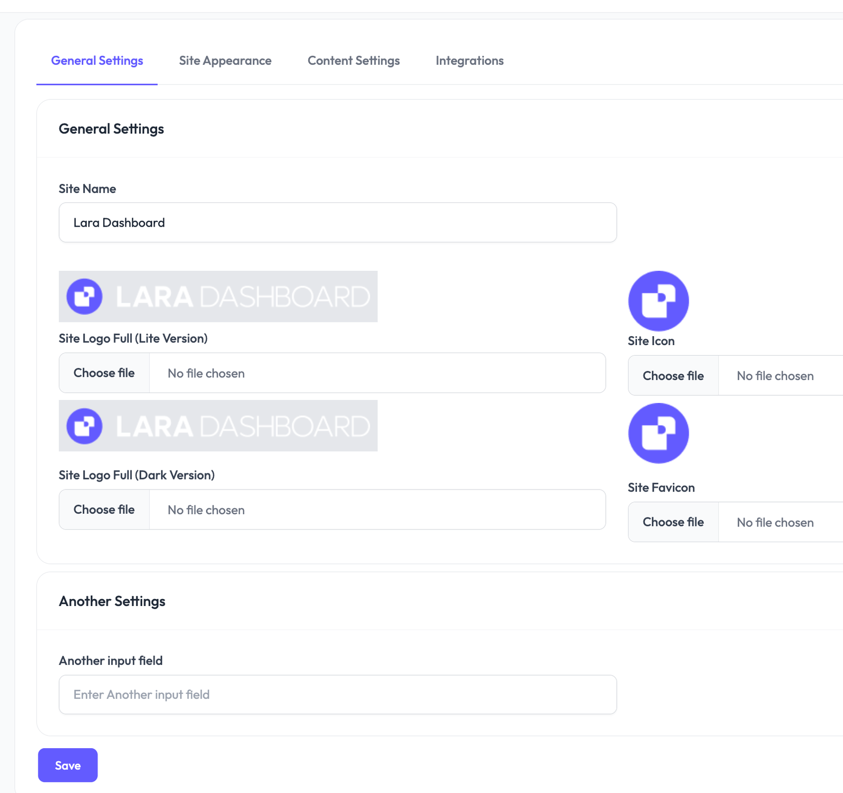Viewport: 843px width, 793px height.
Task: Click the Dark Version logo preview image
Action: click(x=218, y=426)
